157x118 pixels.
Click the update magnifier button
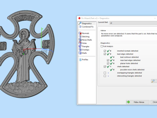(154, 81)
